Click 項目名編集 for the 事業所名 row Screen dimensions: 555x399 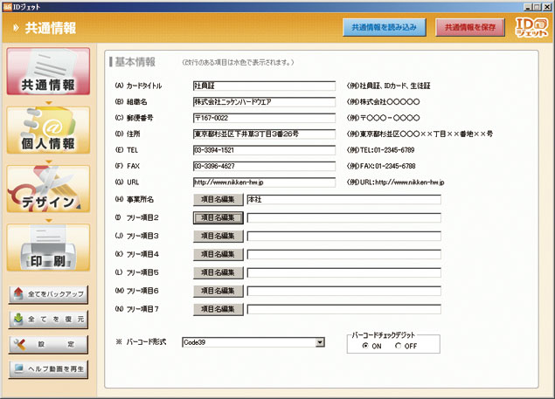pyautogui.click(x=218, y=199)
